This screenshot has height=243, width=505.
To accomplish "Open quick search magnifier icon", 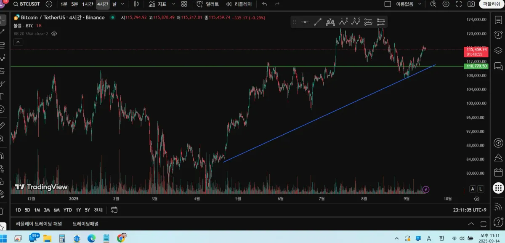I will click(x=433, y=4).
